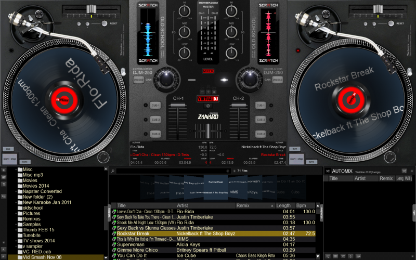Click the left deck MID EQ knob
Image resolution: width=416 pixels, height=260 pixels.
click(x=185, y=32)
